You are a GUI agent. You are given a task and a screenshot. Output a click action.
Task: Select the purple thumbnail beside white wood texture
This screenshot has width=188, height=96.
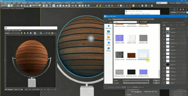[119, 38]
